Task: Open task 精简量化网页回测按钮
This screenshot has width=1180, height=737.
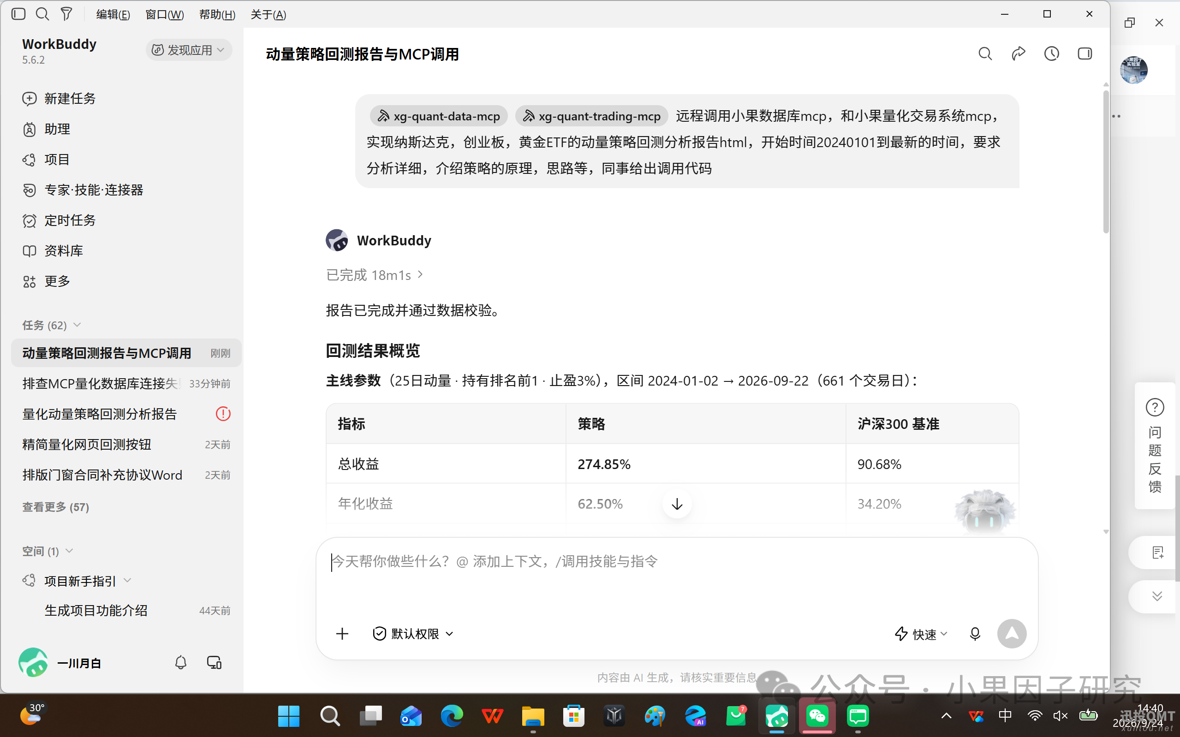Action: tap(126, 445)
